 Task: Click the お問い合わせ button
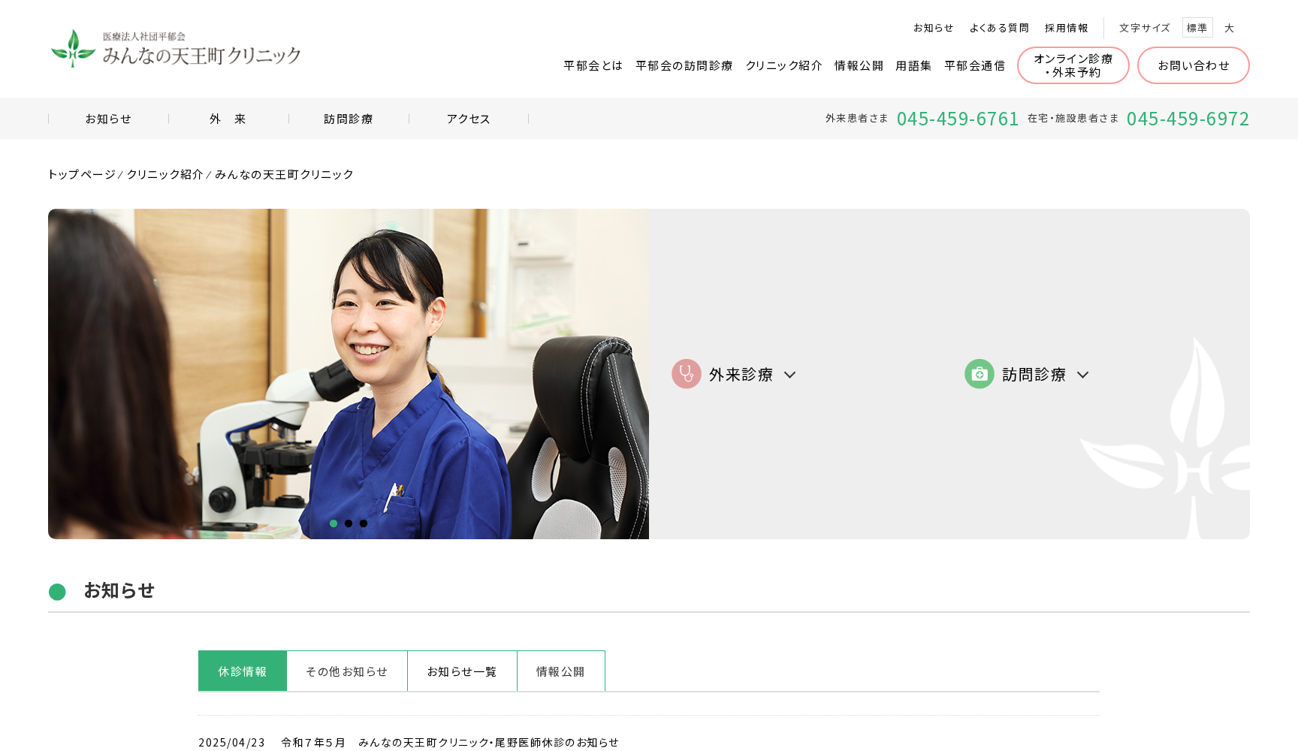coord(1193,65)
